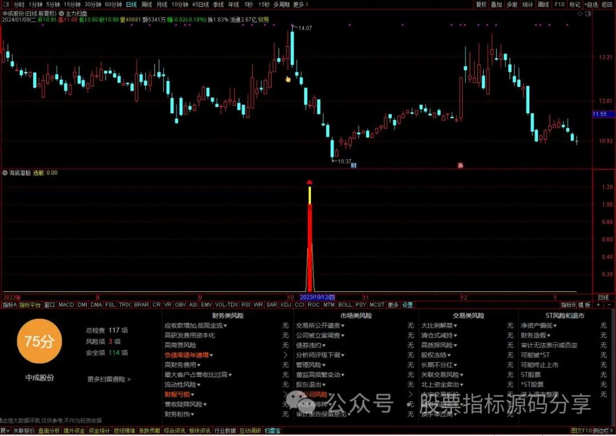
Task: Click the layout icon left of 分时
Action: click(x=6, y=5)
